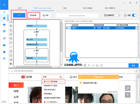The image size is (140, 104).
Task: Click the Weibo search magnifier icon
Action: [61, 77]
